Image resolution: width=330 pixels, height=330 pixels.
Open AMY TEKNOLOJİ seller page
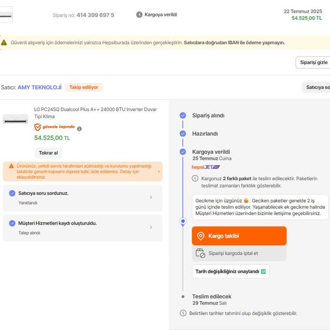pyautogui.click(x=40, y=87)
